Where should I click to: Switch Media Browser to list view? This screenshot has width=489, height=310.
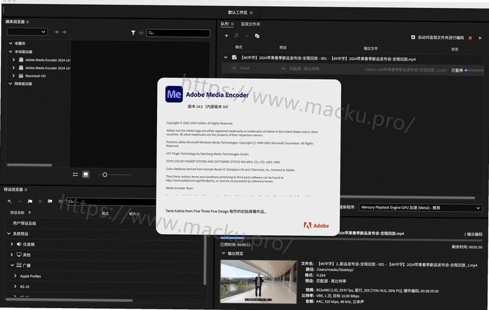(x=75, y=174)
